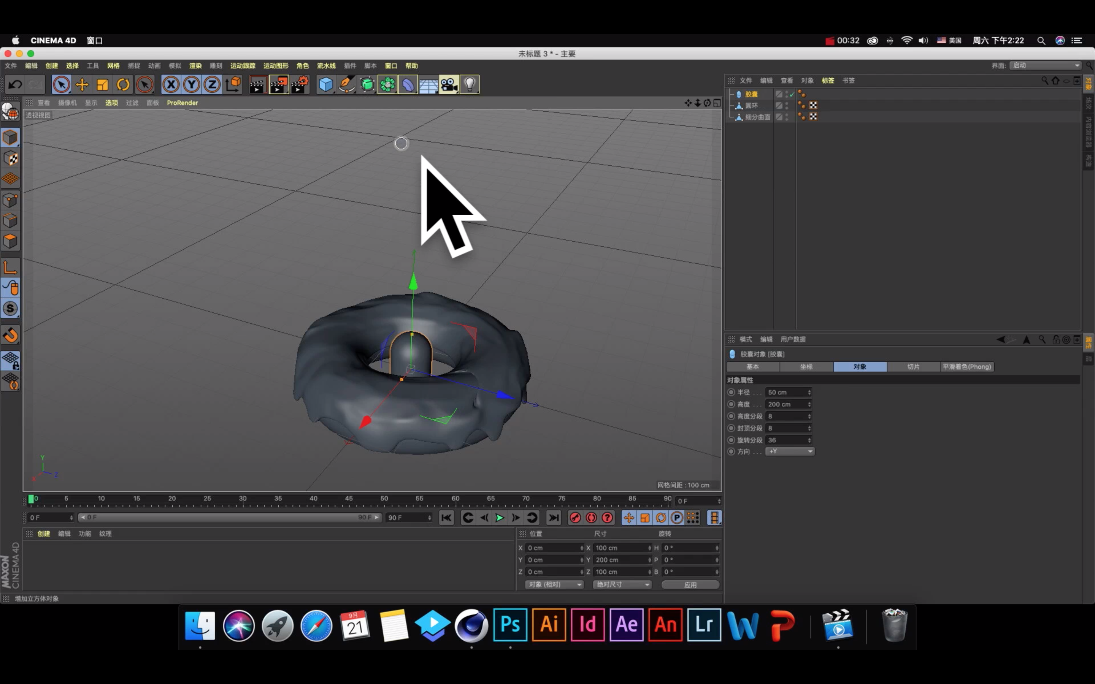Viewport: 1095px width, 684px height.
Task: Open the 对象 (相对) coordinate dropdown
Action: tap(555, 584)
